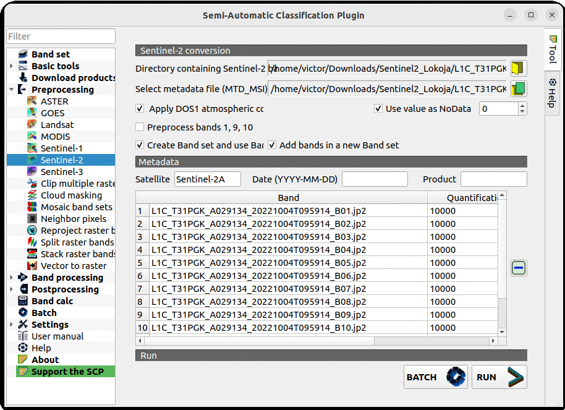Screen dimensions: 565x410
Task: Enable Preprocess bands 1, 9, 10
Action: (x=140, y=127)
